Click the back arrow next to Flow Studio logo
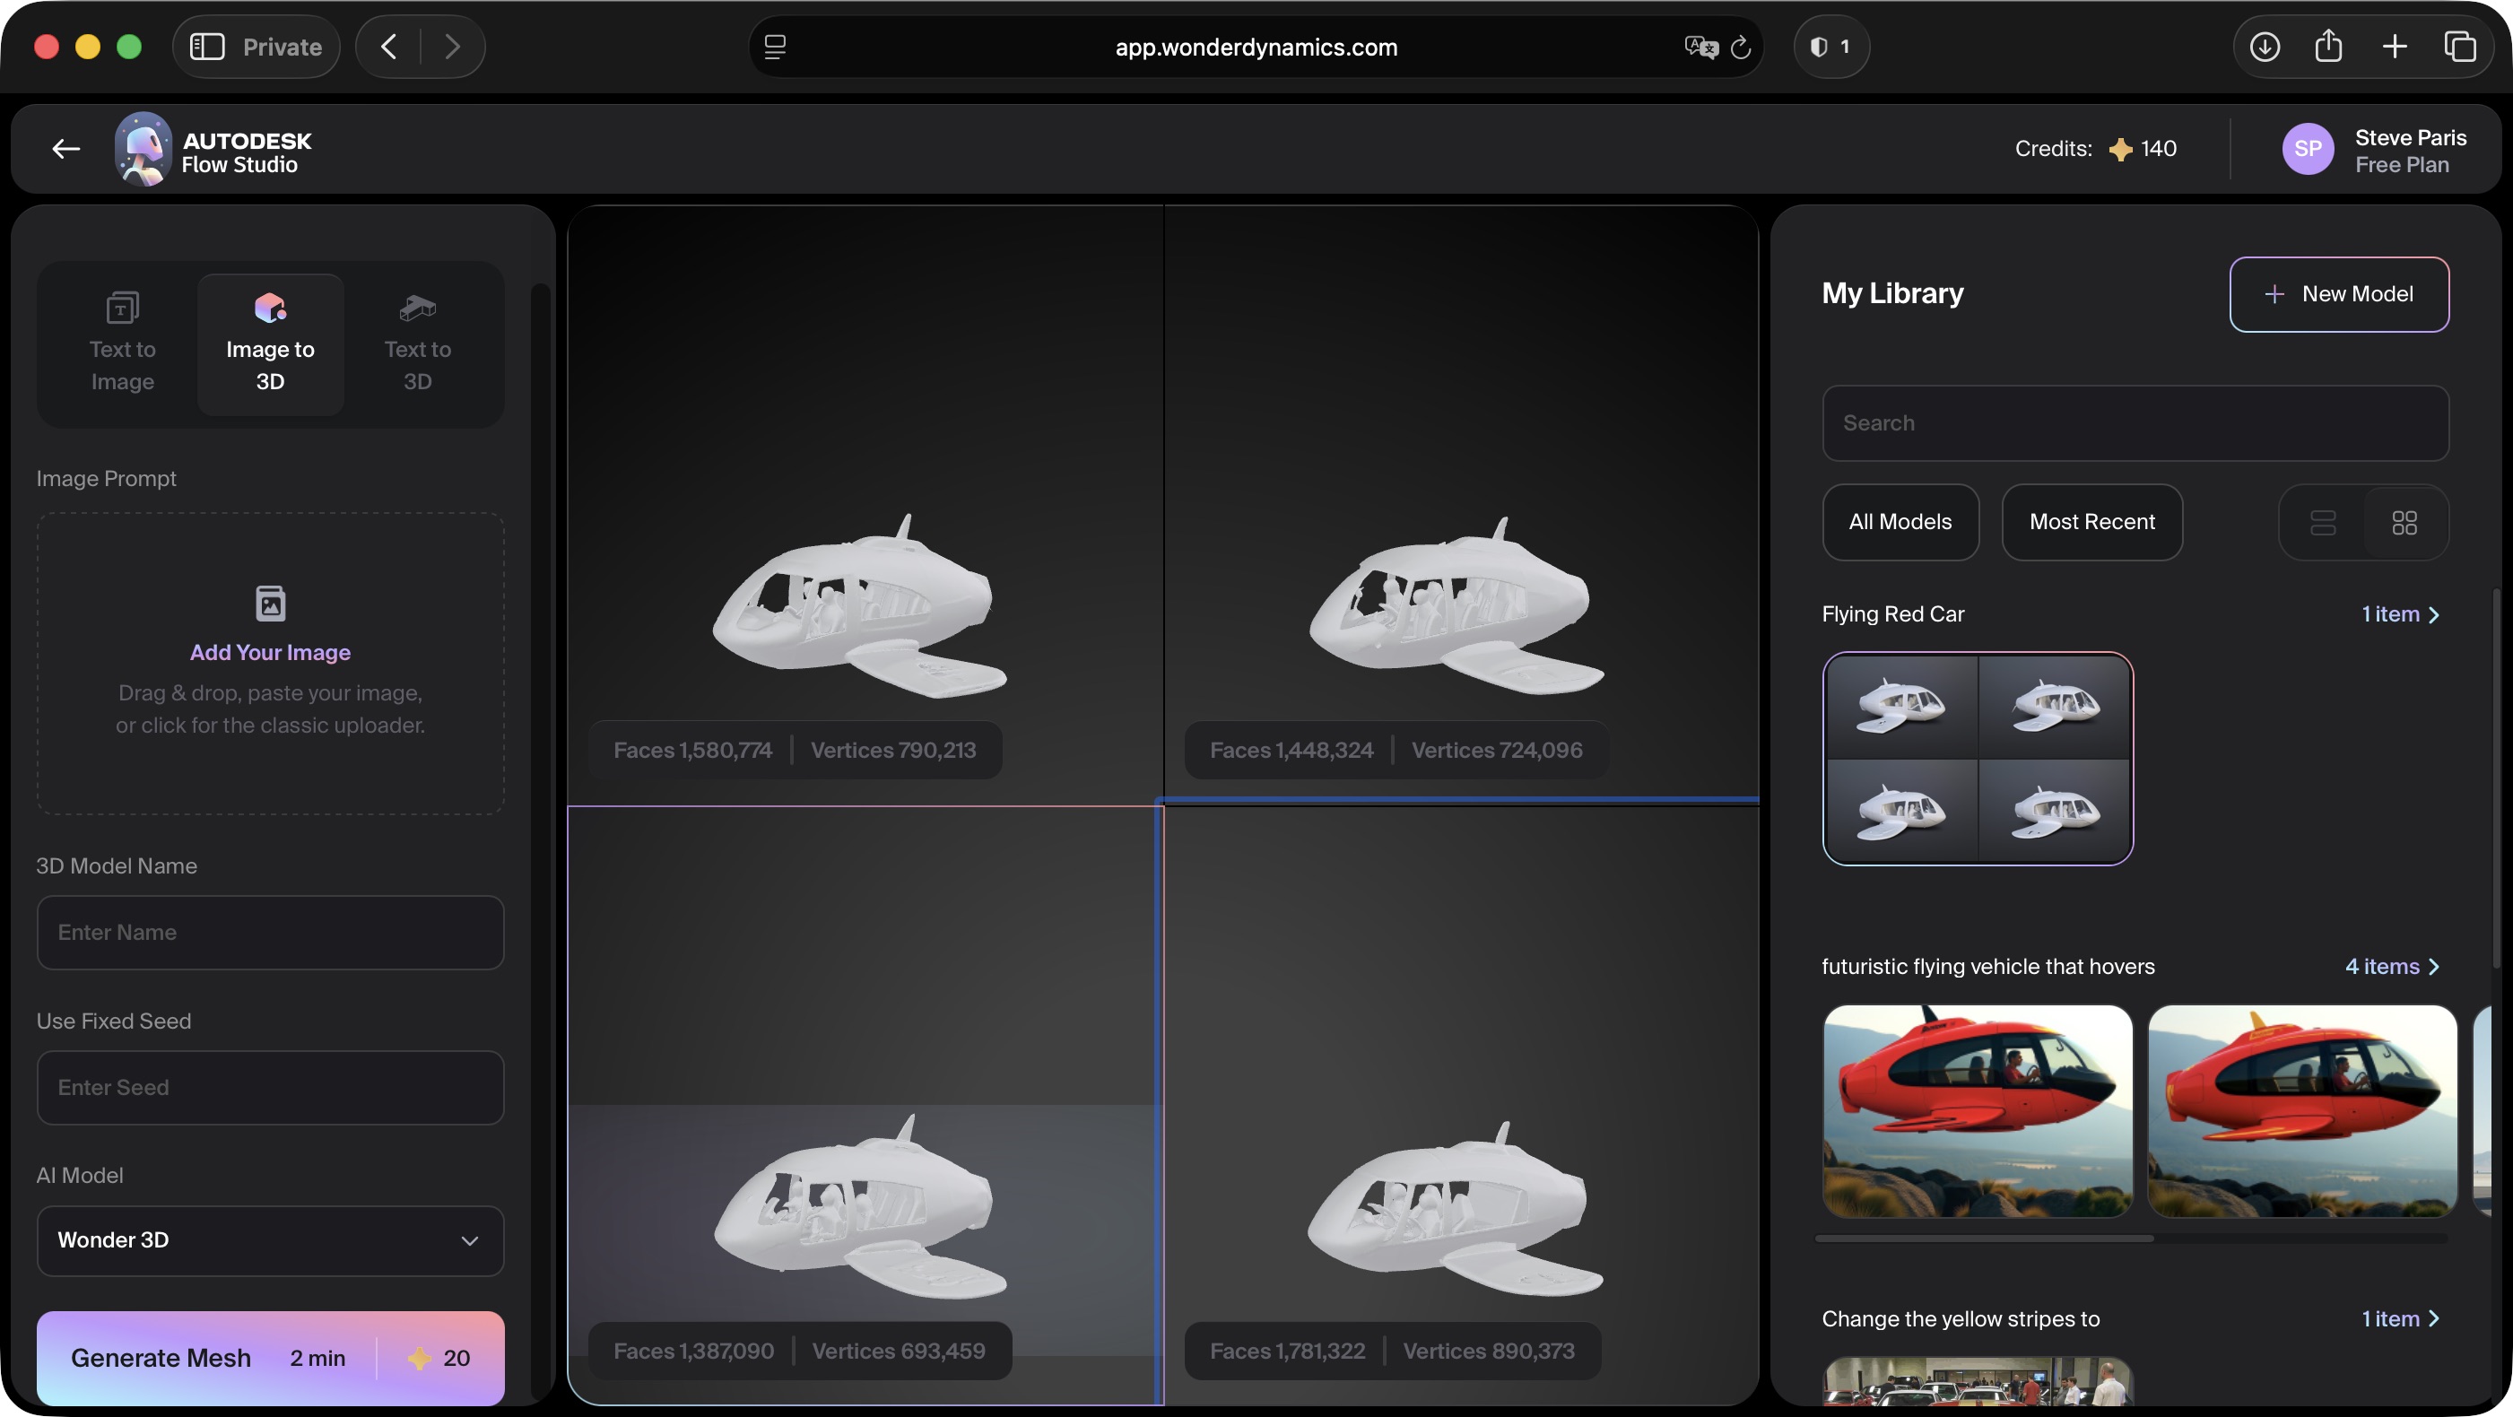 [x=65, y=148]
